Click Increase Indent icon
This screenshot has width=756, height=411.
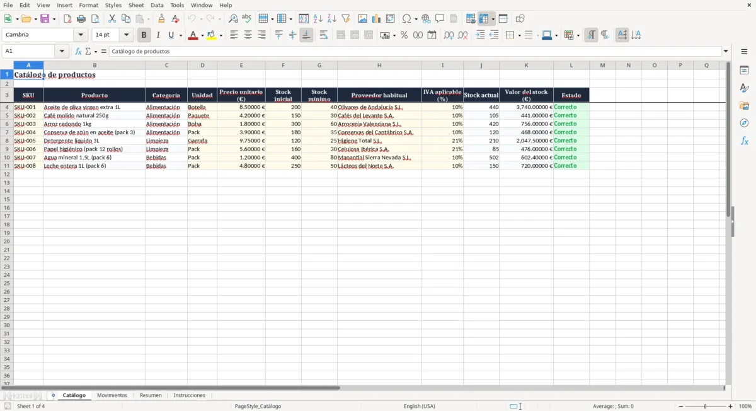click(481, 35)
